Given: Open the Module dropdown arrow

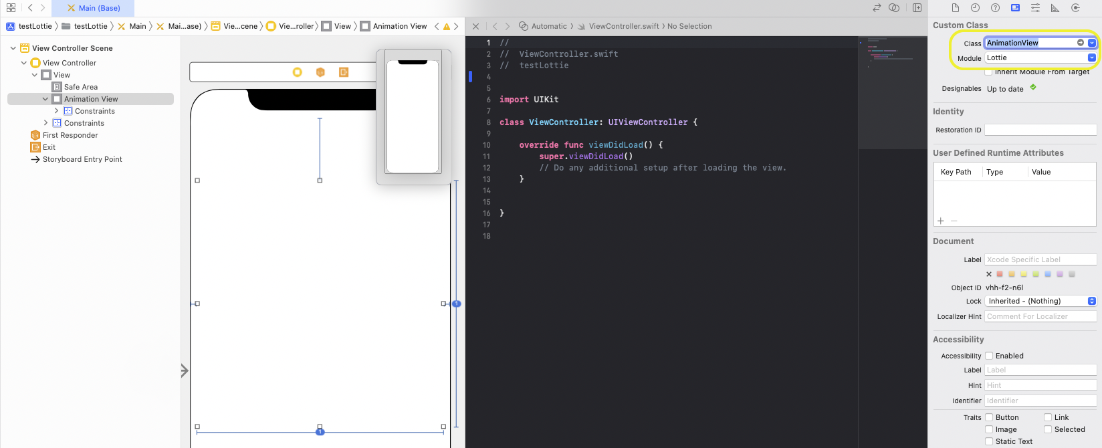Looking at the screenshot, I should 1092,58.
